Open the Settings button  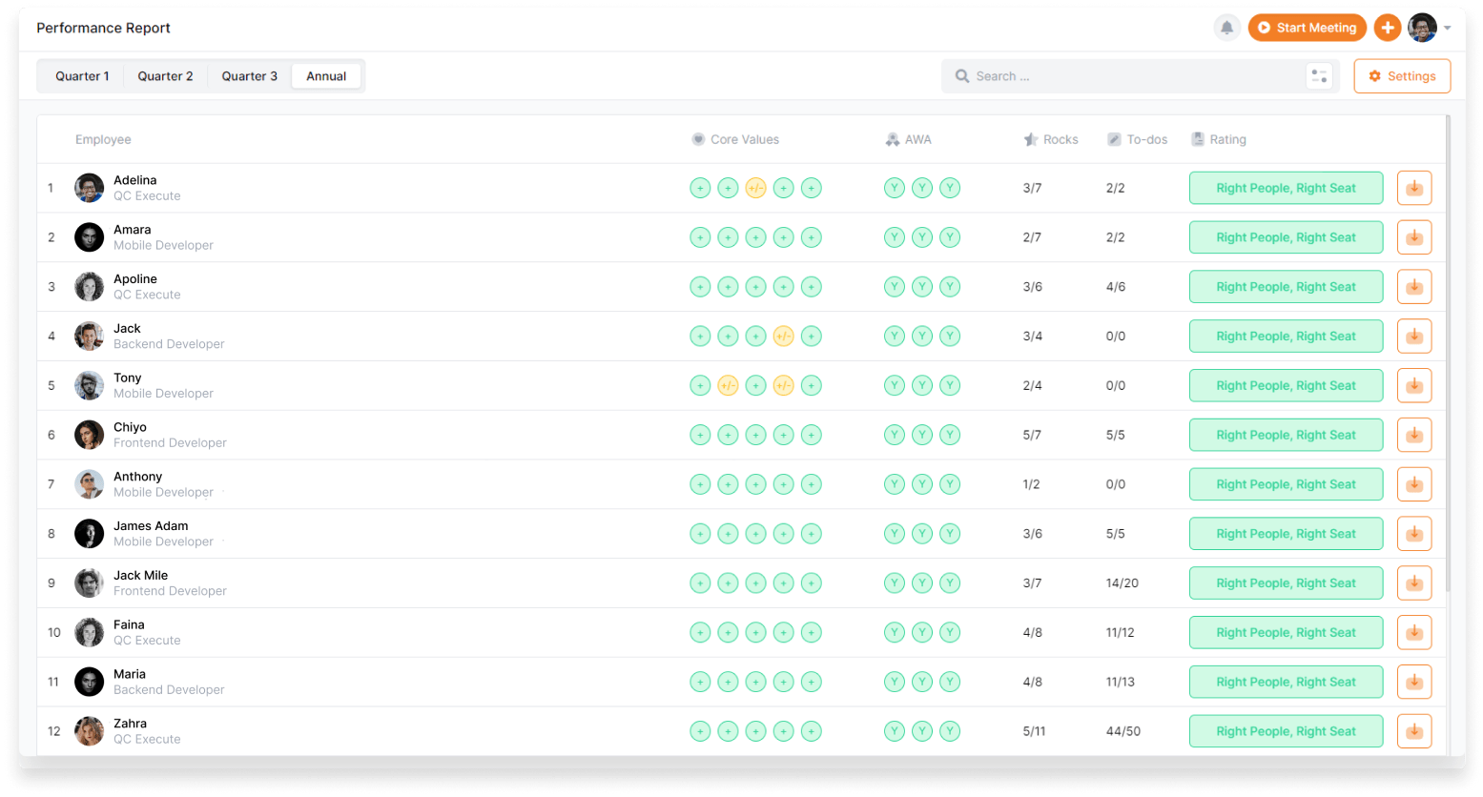click(1402, 76)
